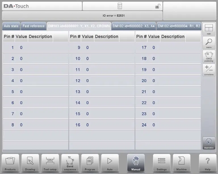Open manual positioning
Viewport: 218px width, 174px height.
tap(209, 56)
